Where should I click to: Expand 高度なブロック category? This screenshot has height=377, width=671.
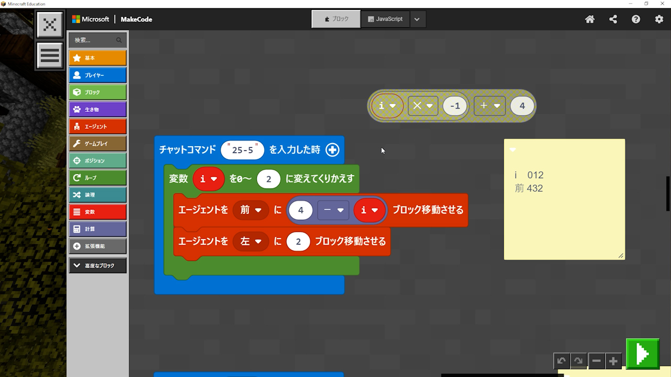98,265
